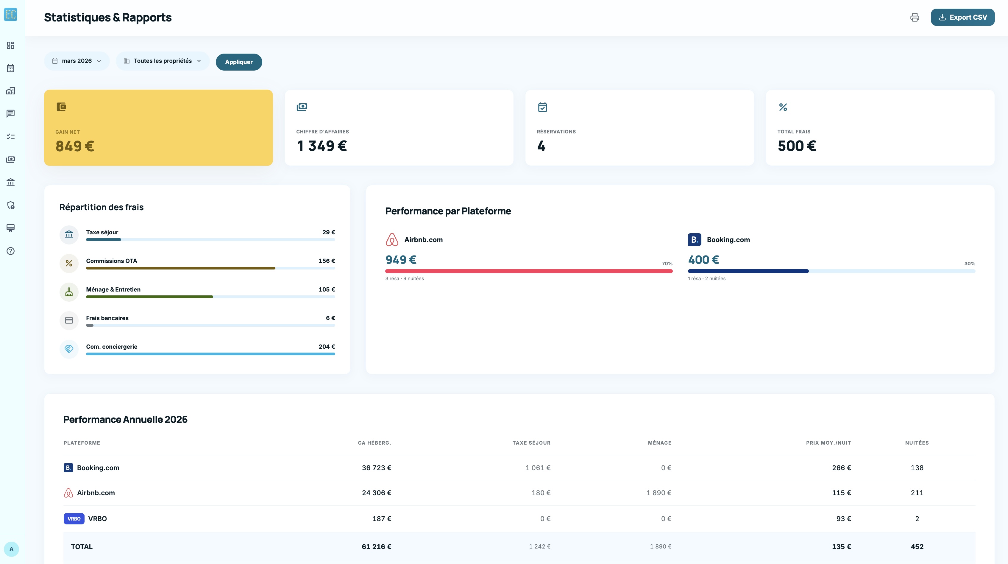Expand the Toutes les propriétés dropdown

pos(162,61)
